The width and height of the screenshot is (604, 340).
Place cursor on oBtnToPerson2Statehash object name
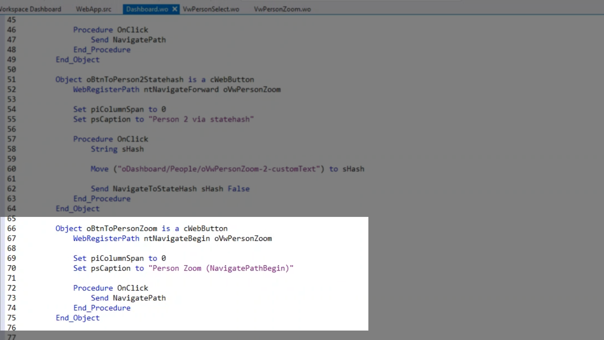pos(135,80)
